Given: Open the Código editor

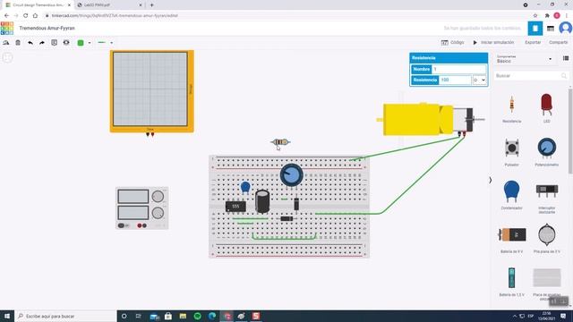Looking at the screenshot, I should click(452, 42).
